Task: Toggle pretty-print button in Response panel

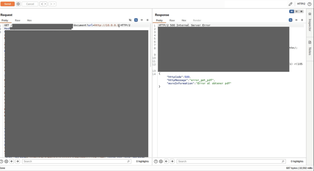Action: pyautogui.click(x=290, y=20)
